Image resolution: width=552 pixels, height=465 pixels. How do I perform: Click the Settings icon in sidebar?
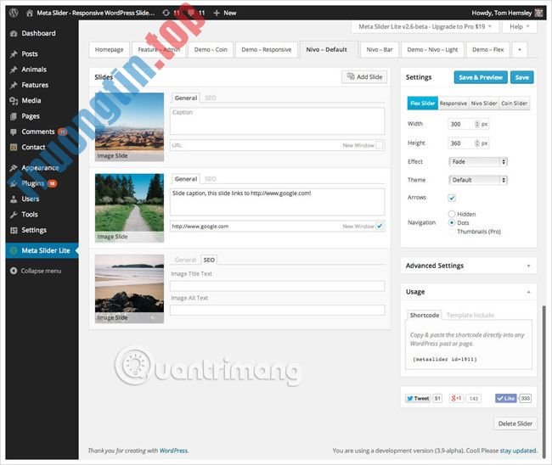click(14, 231)
